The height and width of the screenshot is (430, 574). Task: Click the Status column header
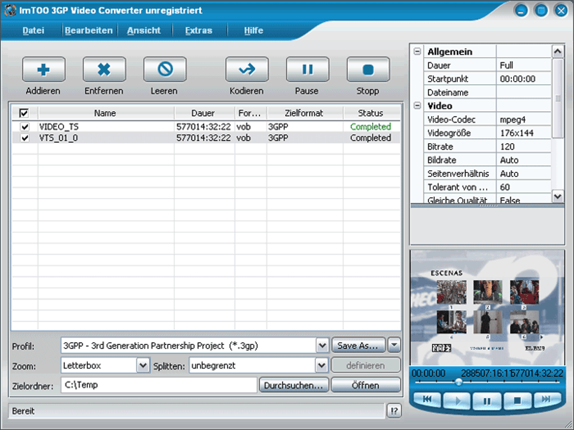(x=371, y=113)
